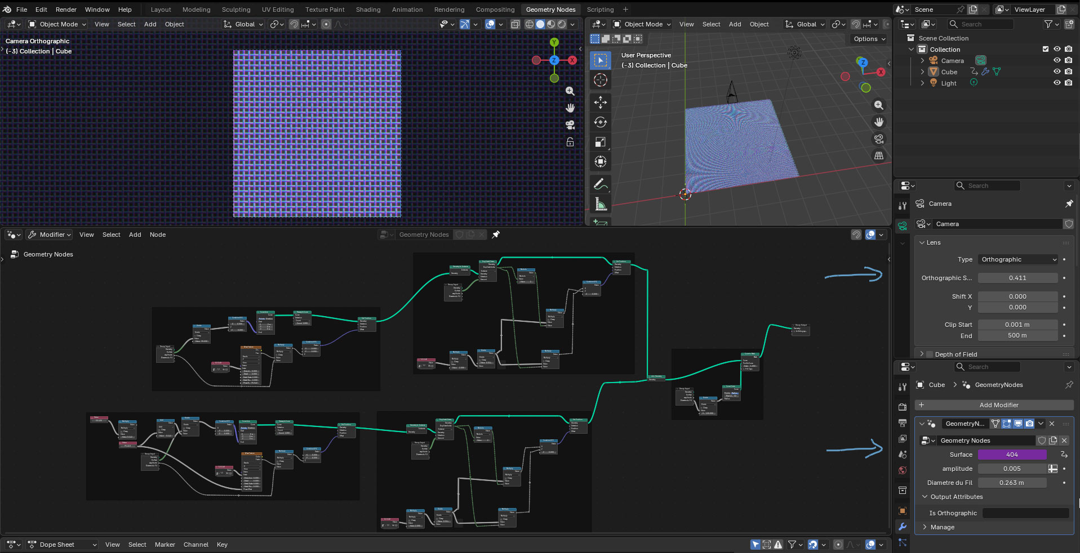
Task: Open the Render menu
Action: click(x=66, y=10)
